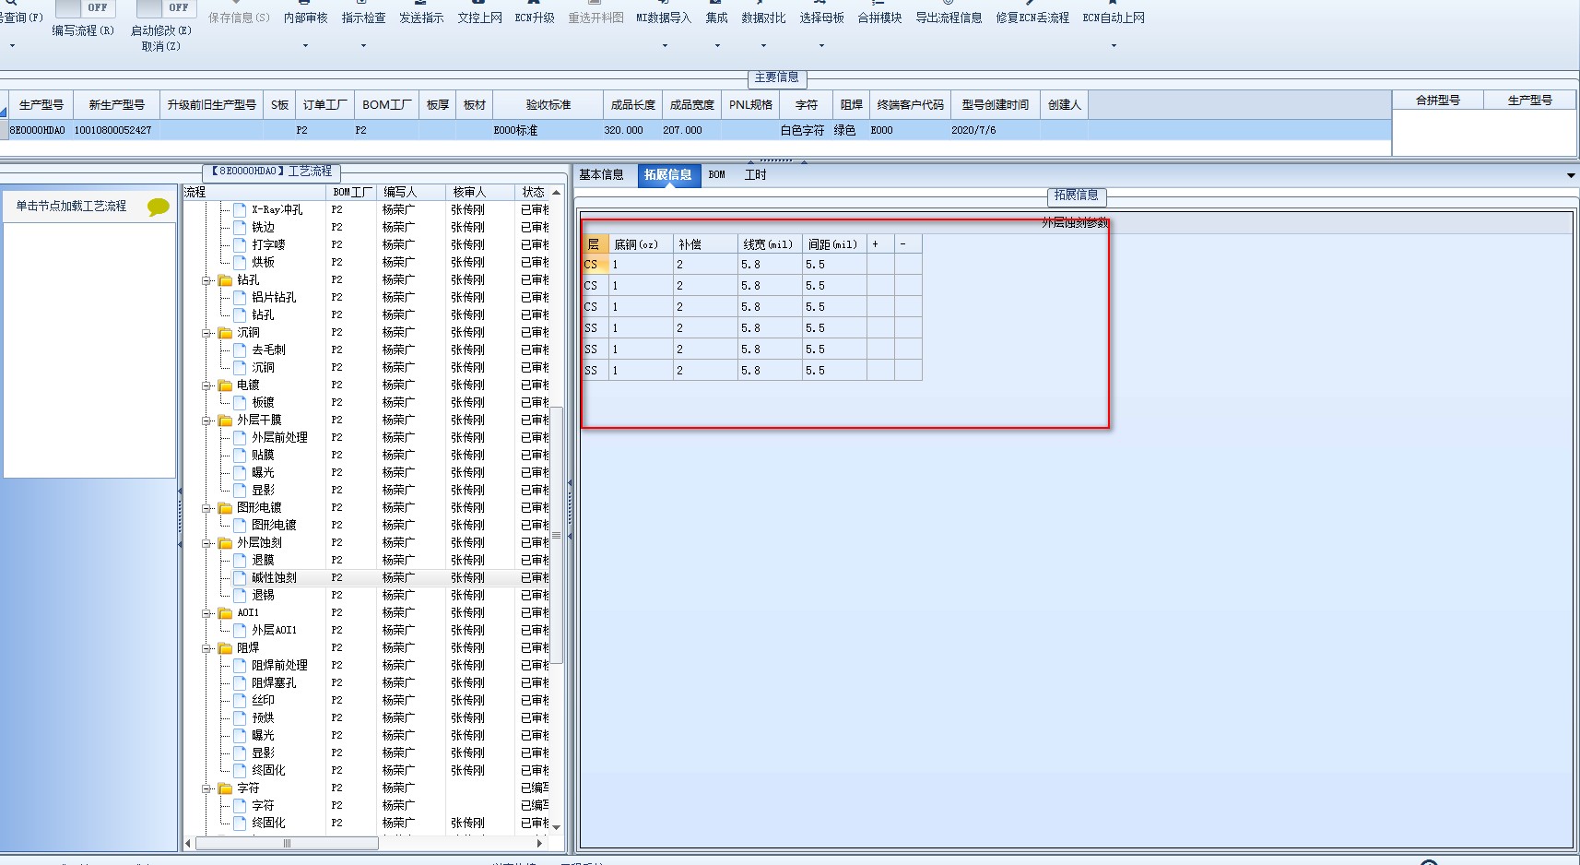Click the 合拼型号 column header
The width and height of the screenshot is (1580, 865).
(x=1438, y=100)
